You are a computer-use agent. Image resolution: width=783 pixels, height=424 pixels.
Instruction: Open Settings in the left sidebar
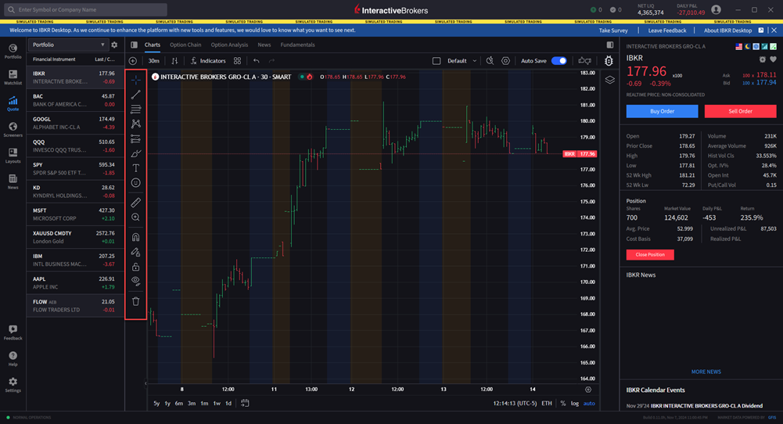(x=13, y=385)
